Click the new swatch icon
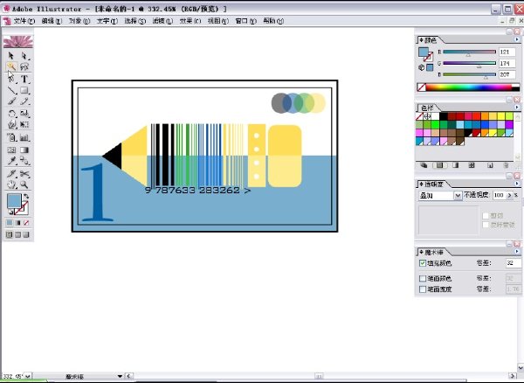Image resolution: width=524 pixels, height=383 pixels. (490, 165)
